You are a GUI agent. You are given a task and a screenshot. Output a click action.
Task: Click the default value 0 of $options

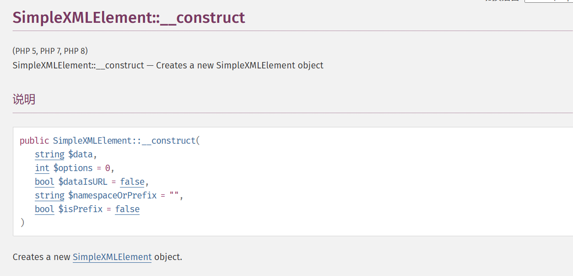108,168
